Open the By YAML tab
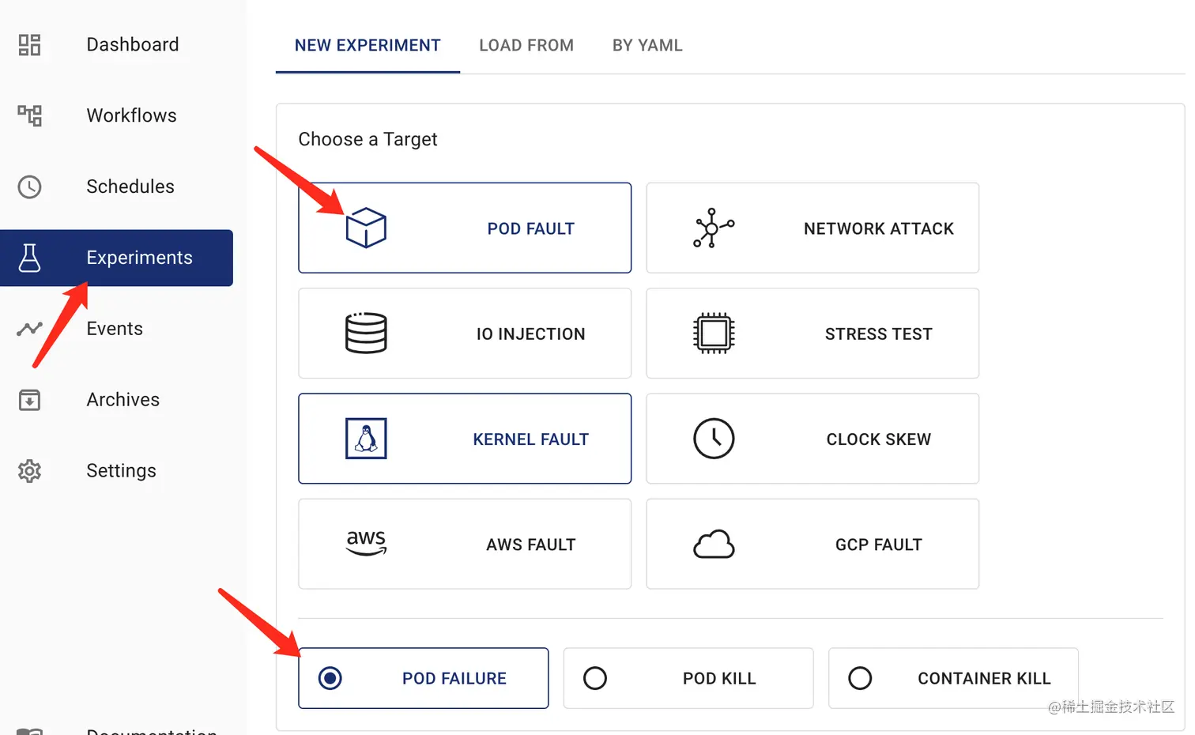The image size is (1195, 735). click(647, 46)
